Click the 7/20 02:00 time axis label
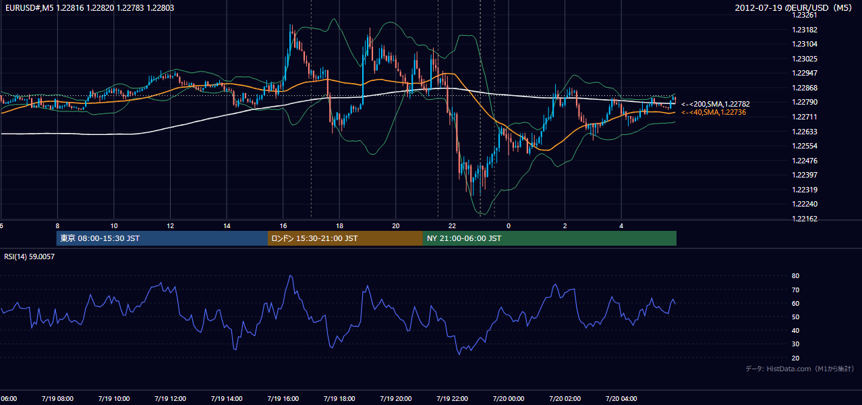Image resolution: width=862 pixels, height=405 pixels. pos(565,398)
